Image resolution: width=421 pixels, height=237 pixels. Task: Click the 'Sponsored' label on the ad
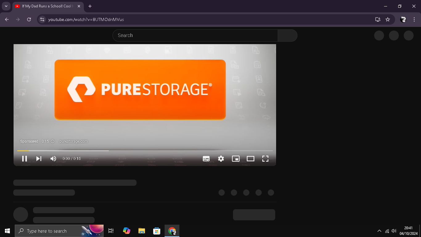coord(29,141)
